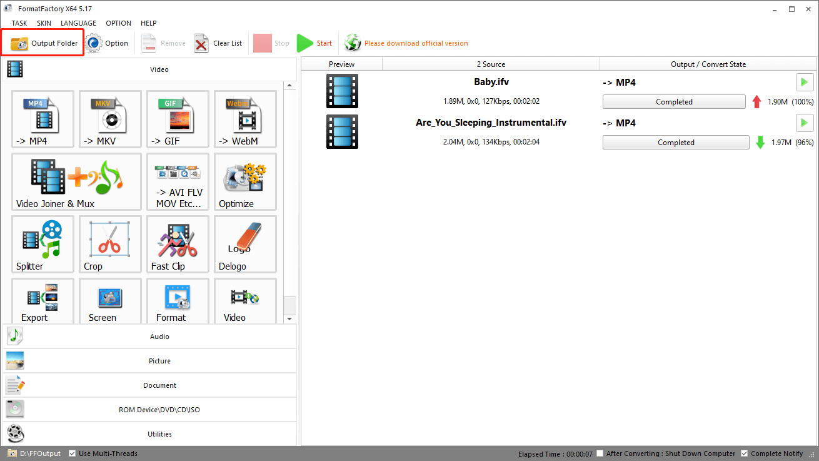
Task: Select the -> WebM conversion tile
Action: click(x=245, y=119)
